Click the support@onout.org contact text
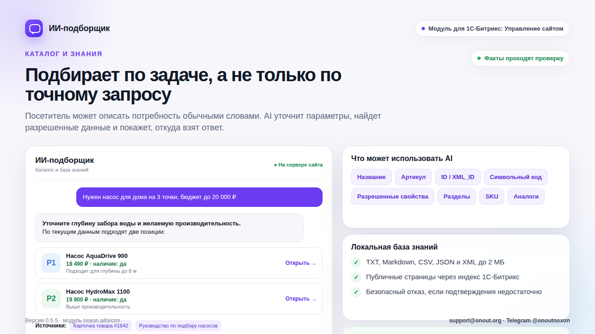This screenshot has height=334, width=595. pos(475,321)
